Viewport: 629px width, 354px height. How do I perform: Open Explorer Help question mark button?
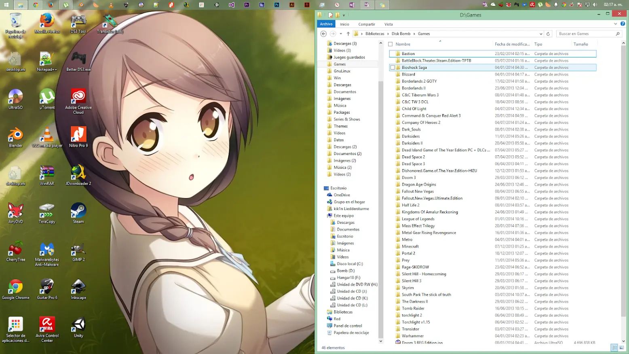pos(623,24)
